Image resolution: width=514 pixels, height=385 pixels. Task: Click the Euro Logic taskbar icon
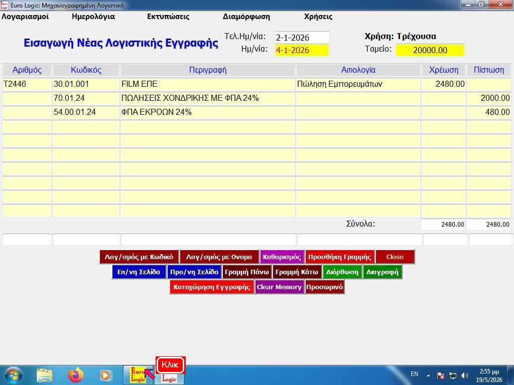coord(139,375)
